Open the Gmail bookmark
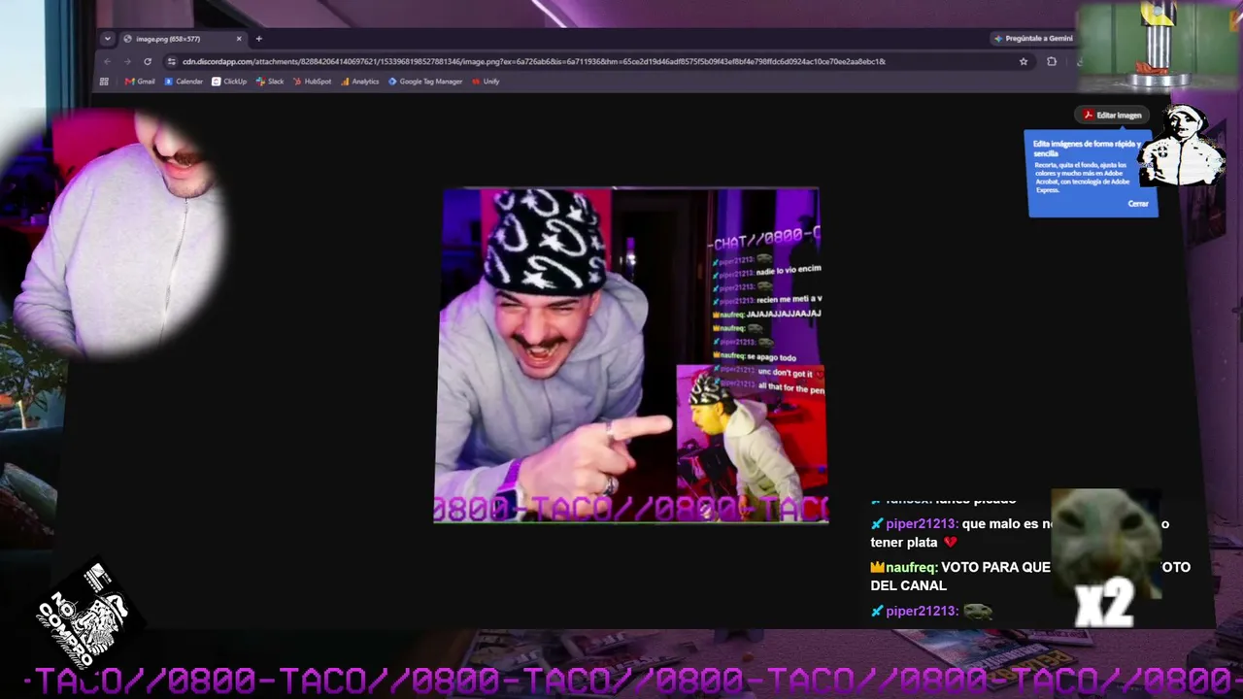 click(x=140, y=82)
